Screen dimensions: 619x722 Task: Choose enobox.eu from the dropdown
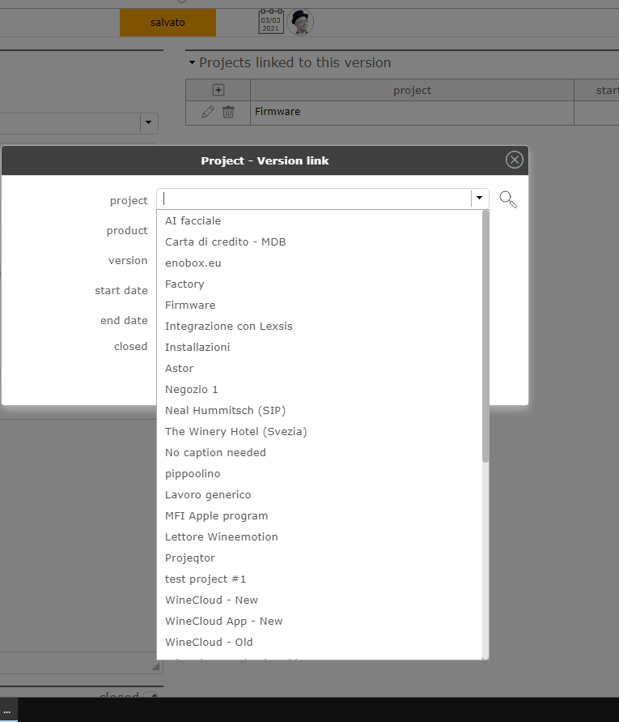coord(320,263)
